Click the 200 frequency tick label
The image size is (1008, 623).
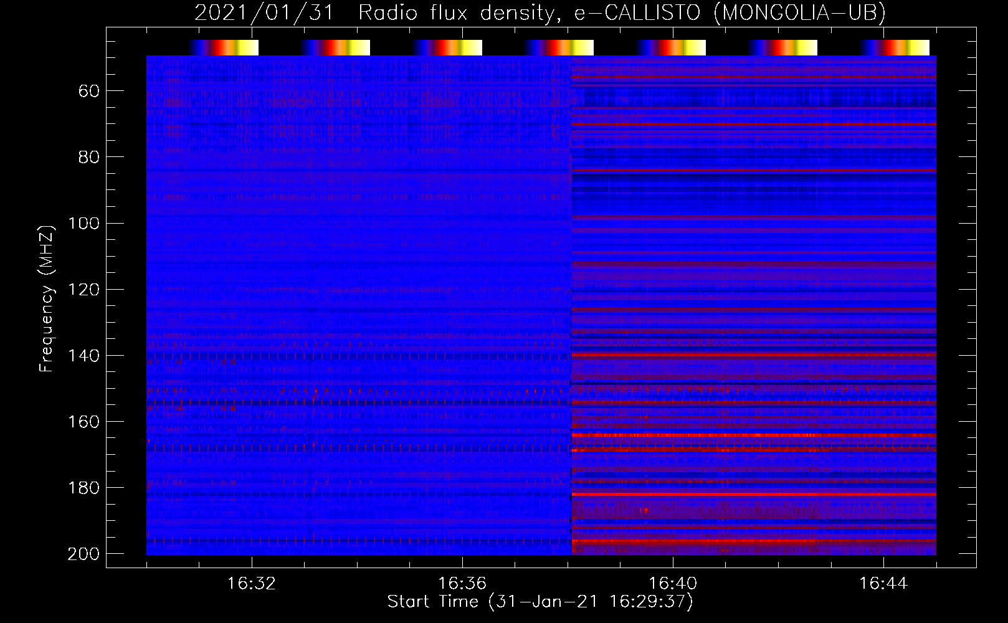[83, 554]
